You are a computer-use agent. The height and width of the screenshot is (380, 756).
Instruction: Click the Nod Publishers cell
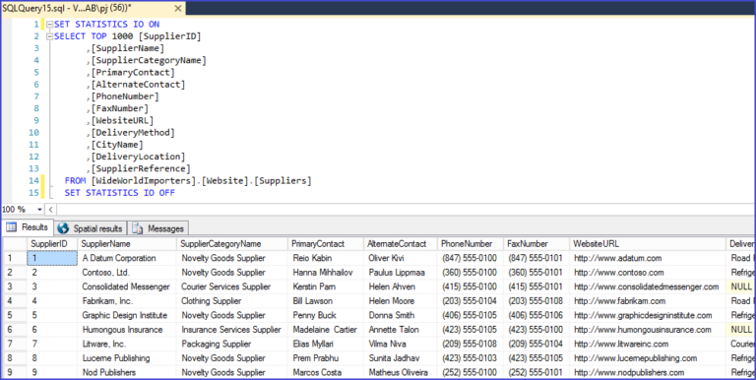[x=127, y=372]
